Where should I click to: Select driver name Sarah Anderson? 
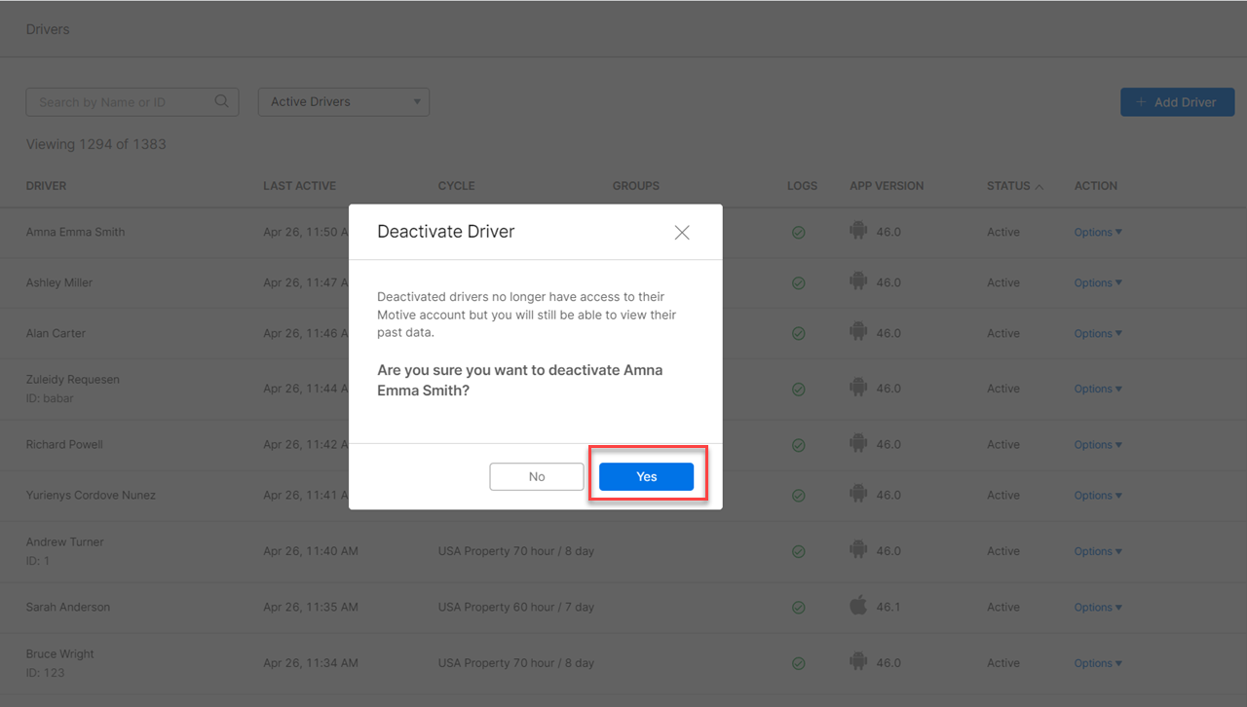[x=68, y=607]
